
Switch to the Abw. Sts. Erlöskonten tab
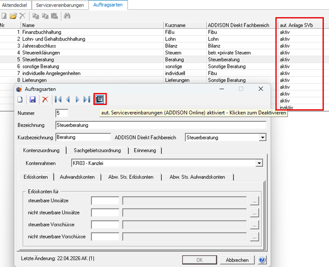click(x=131, y=177)
